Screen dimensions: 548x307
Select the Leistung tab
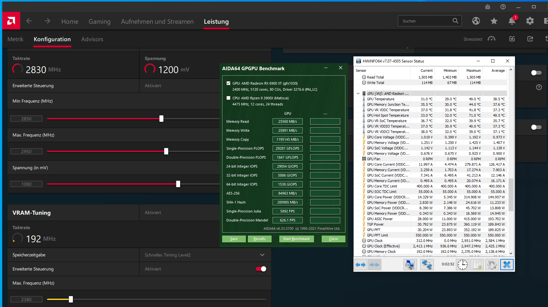tap(216, 21)
